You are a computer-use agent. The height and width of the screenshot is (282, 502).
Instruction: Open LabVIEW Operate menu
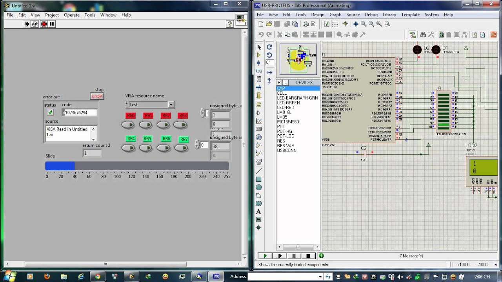[71, 15]
